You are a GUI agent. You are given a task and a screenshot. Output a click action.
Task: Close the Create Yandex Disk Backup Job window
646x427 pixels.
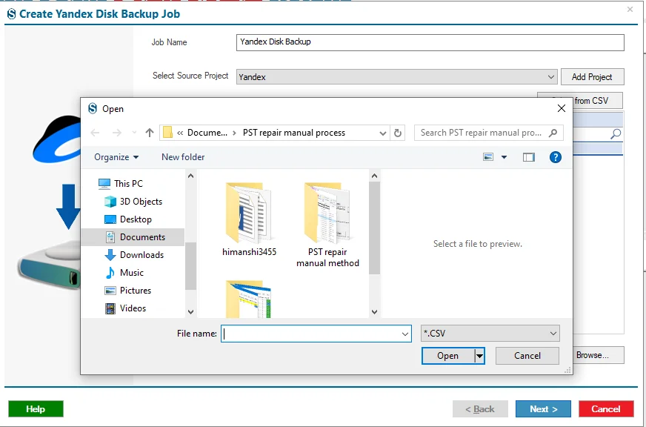point(630,9)
